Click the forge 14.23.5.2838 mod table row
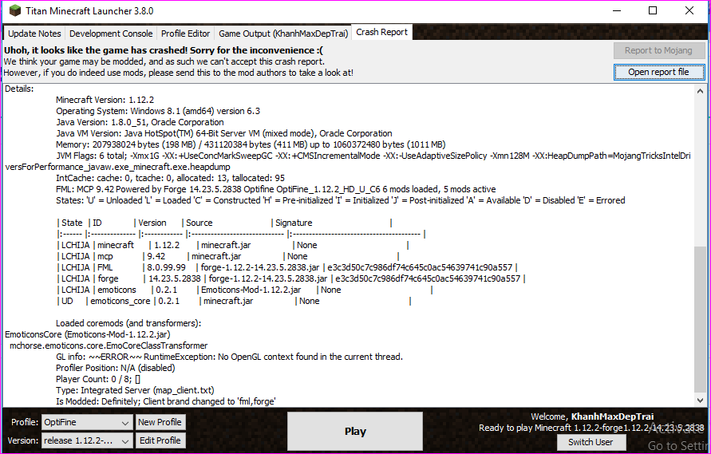Screen dimensions: 711x454 (x=291, y=278)
